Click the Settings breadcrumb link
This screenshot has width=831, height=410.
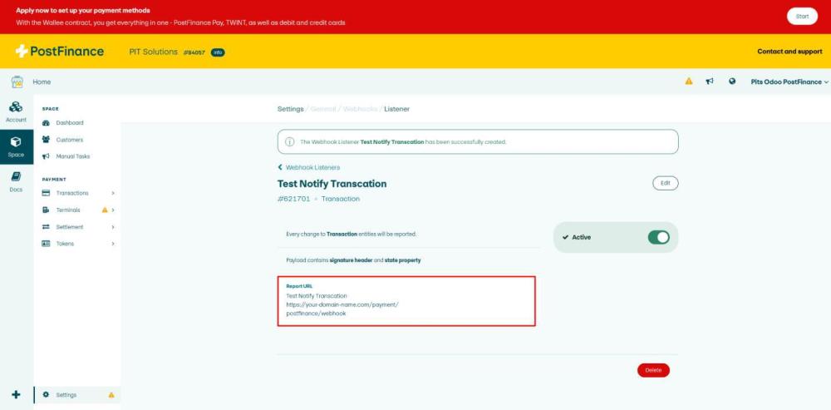(x=290, y=109)
